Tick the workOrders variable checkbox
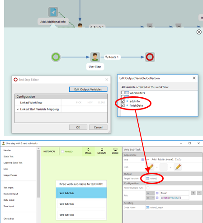203x223 pixels. (x=123, y=93)
